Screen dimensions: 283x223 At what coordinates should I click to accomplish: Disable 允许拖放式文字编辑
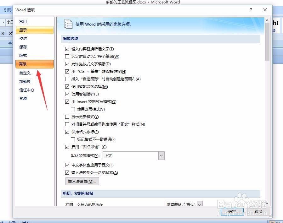(67, 64)
